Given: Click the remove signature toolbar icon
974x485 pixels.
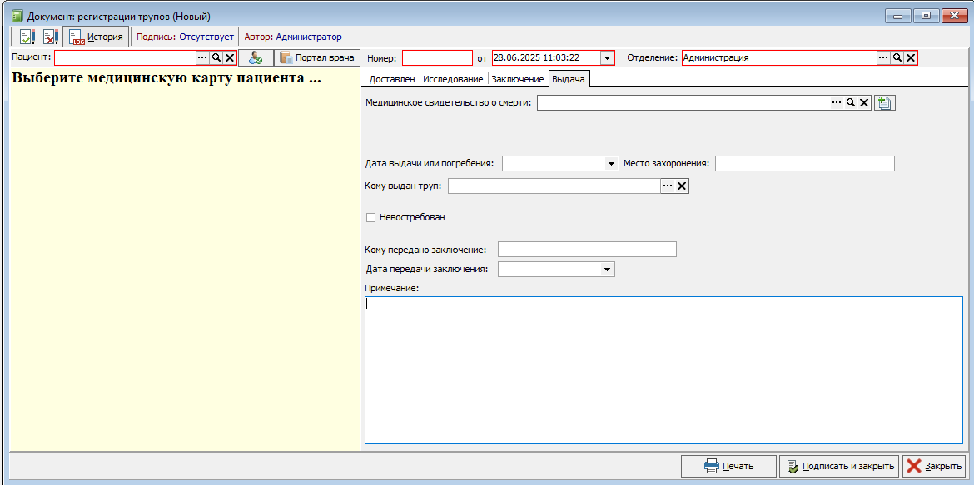Looking at the screenshot, I should (50, 37).
